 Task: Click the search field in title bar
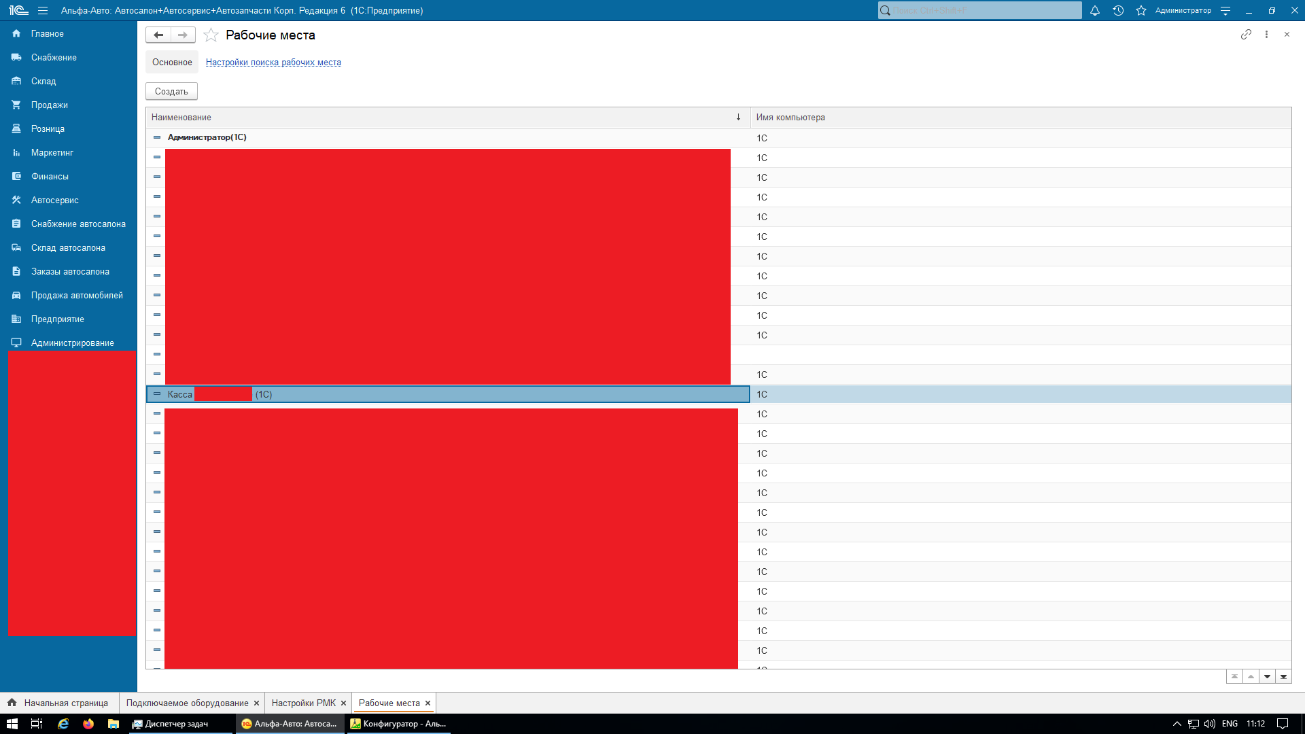pyautogui.click(x=979, y=10)
